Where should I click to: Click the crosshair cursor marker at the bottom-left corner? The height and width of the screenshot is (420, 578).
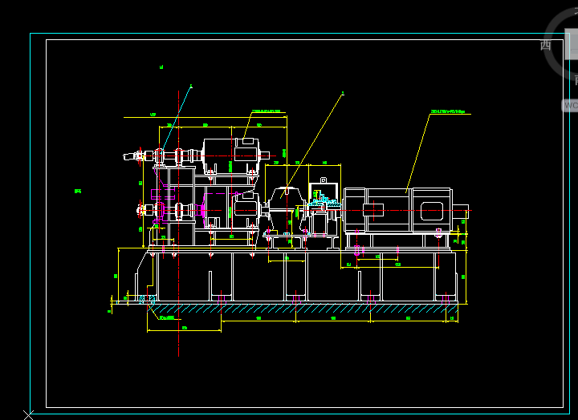coord(28,415)
